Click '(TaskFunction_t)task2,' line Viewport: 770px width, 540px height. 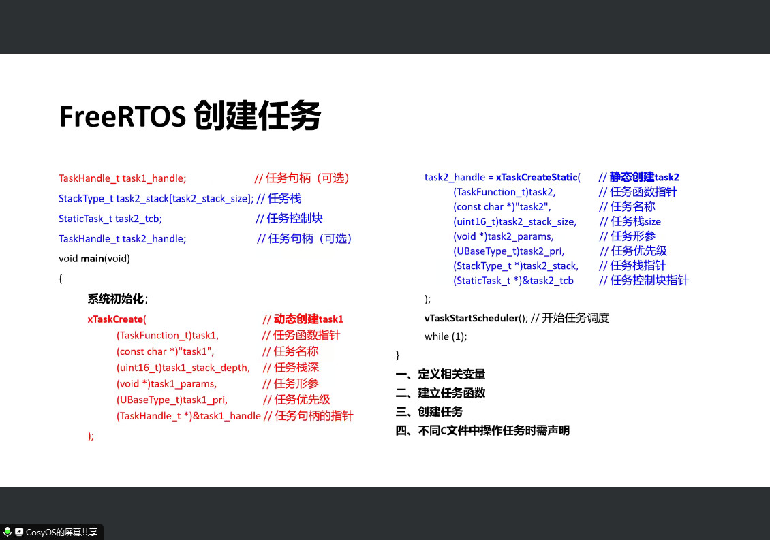coord(504,192)
